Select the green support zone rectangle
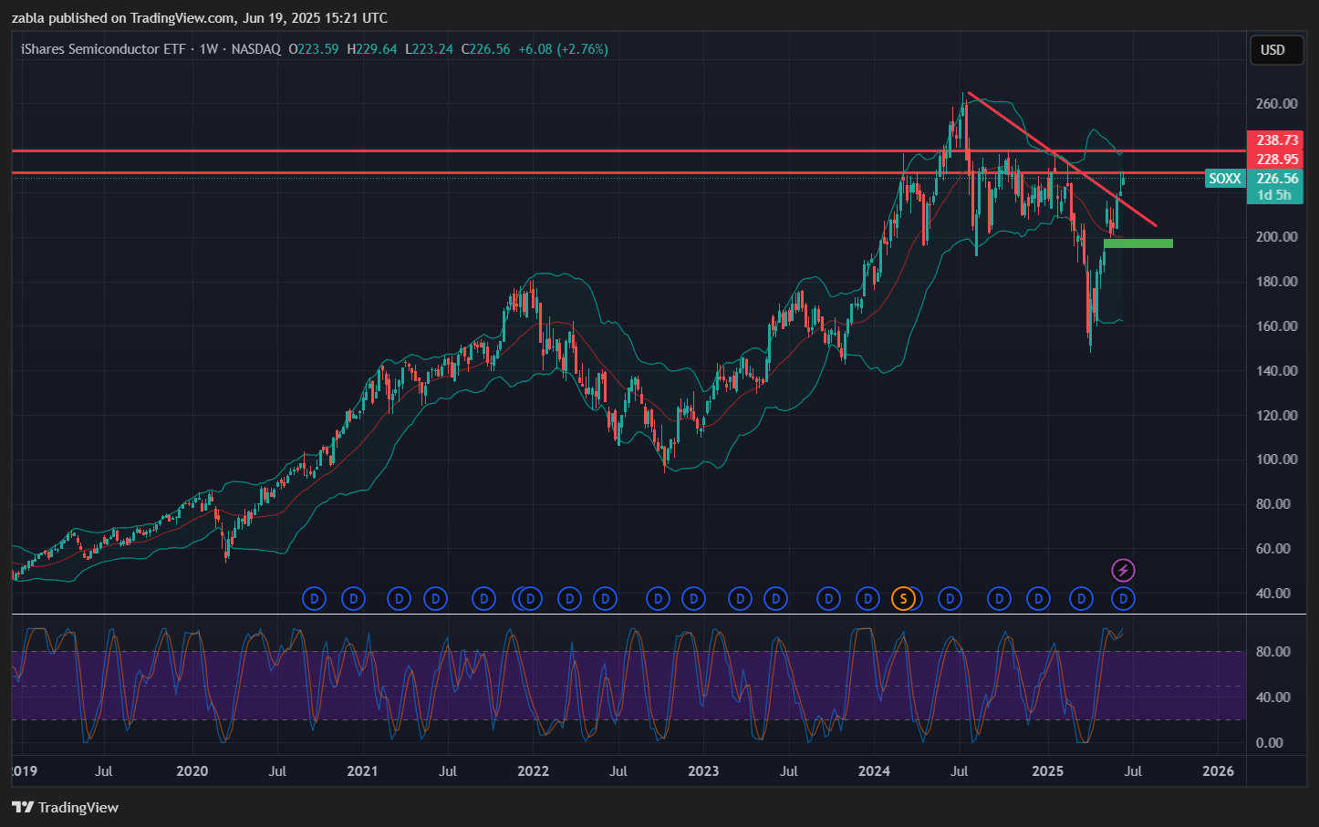Screen dimensions: 1319x827 pyautogui.click(x=1137, y=243)
